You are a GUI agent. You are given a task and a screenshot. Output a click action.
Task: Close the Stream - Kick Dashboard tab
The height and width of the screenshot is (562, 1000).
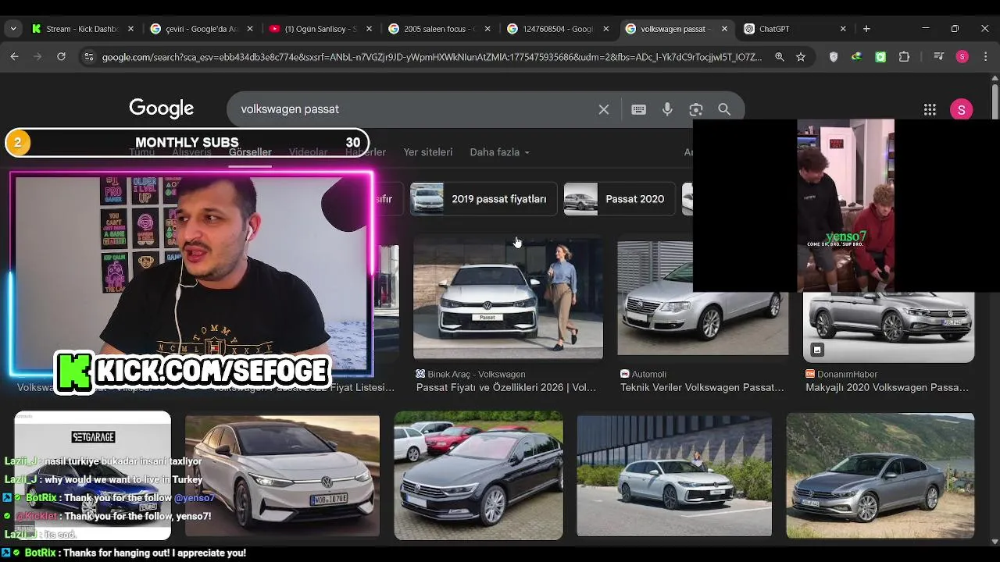[x=131, y=29]
